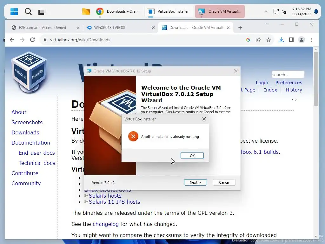Open the network tray icon

[276, 11]
